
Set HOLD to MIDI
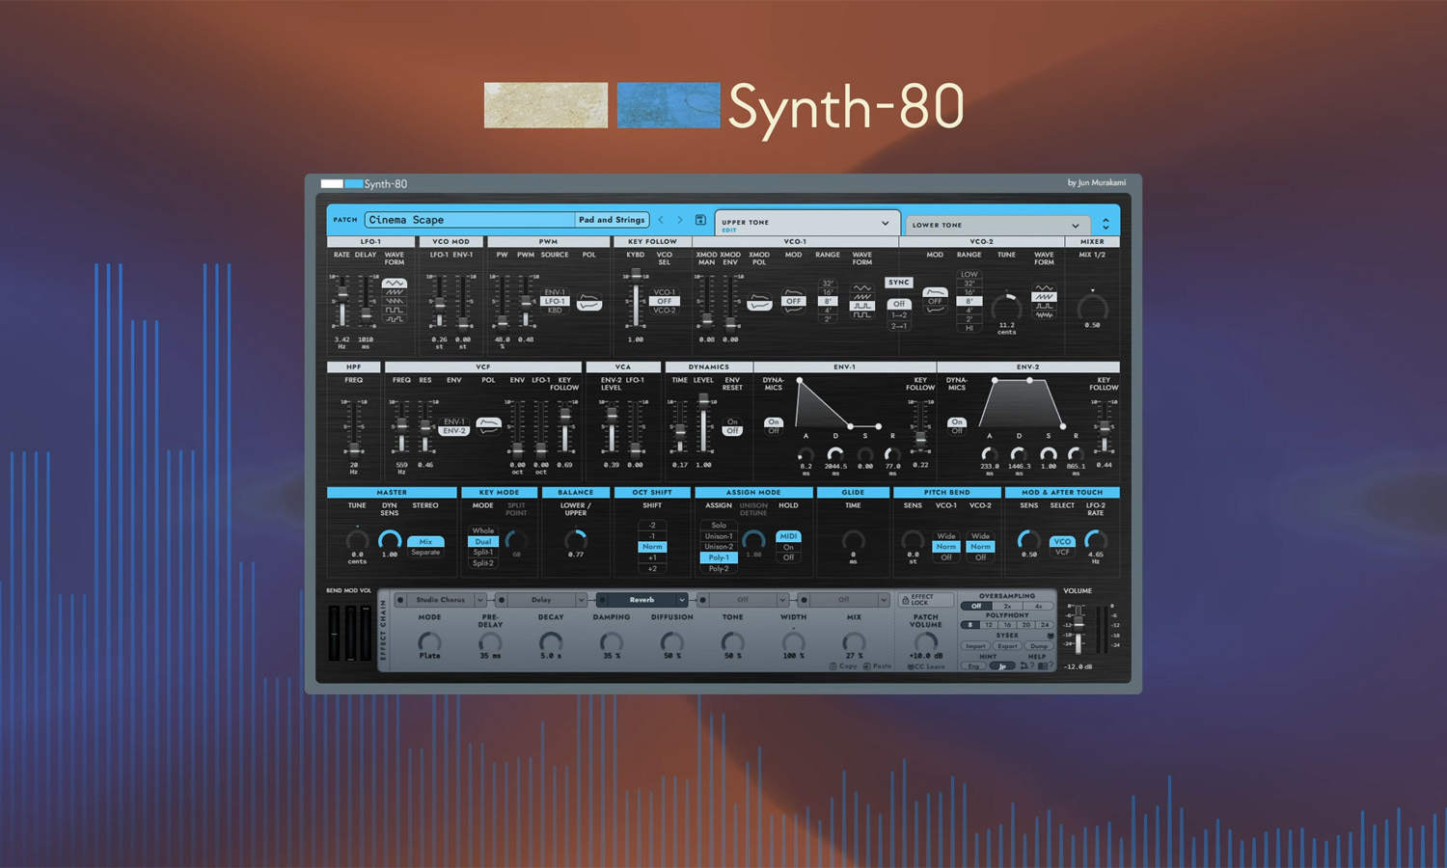pos(788,536)
